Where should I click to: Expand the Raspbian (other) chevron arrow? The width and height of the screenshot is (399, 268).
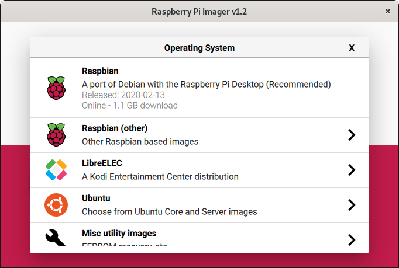(351, 135)
